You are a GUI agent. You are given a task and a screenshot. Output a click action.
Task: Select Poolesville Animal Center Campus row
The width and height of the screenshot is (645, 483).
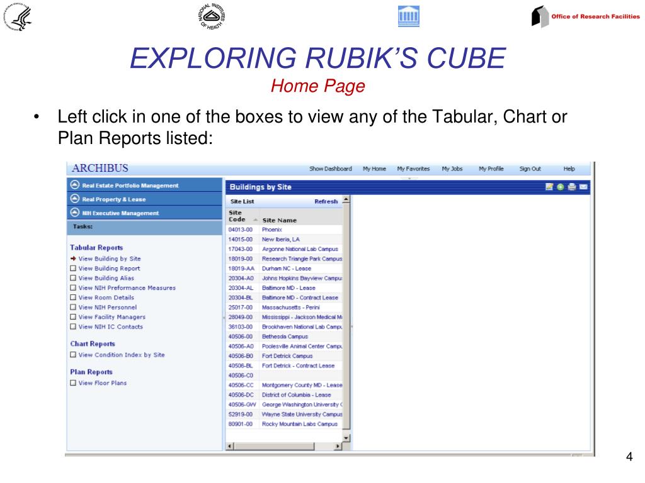[x=284, y=347]
